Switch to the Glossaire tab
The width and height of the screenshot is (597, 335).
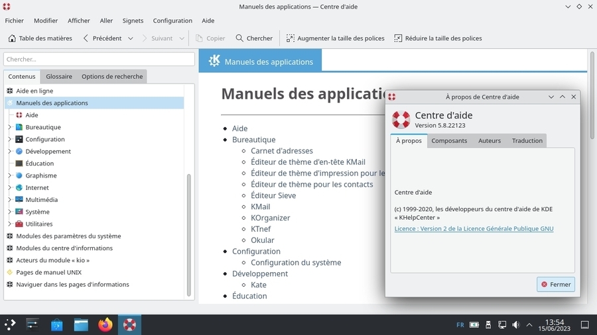[59, 76]
